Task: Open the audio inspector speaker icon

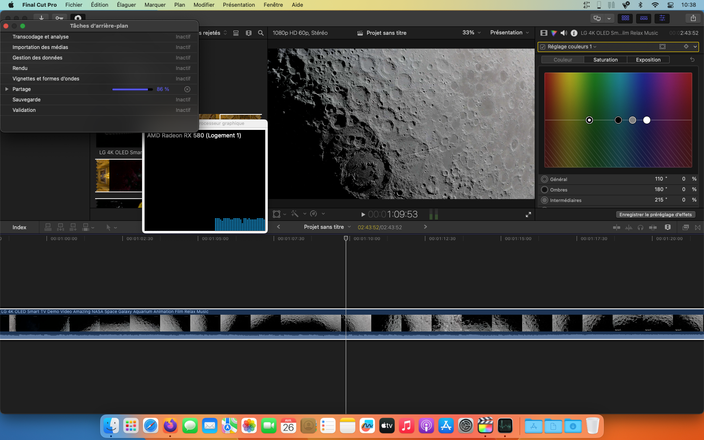Action: [x=564, y=33]
